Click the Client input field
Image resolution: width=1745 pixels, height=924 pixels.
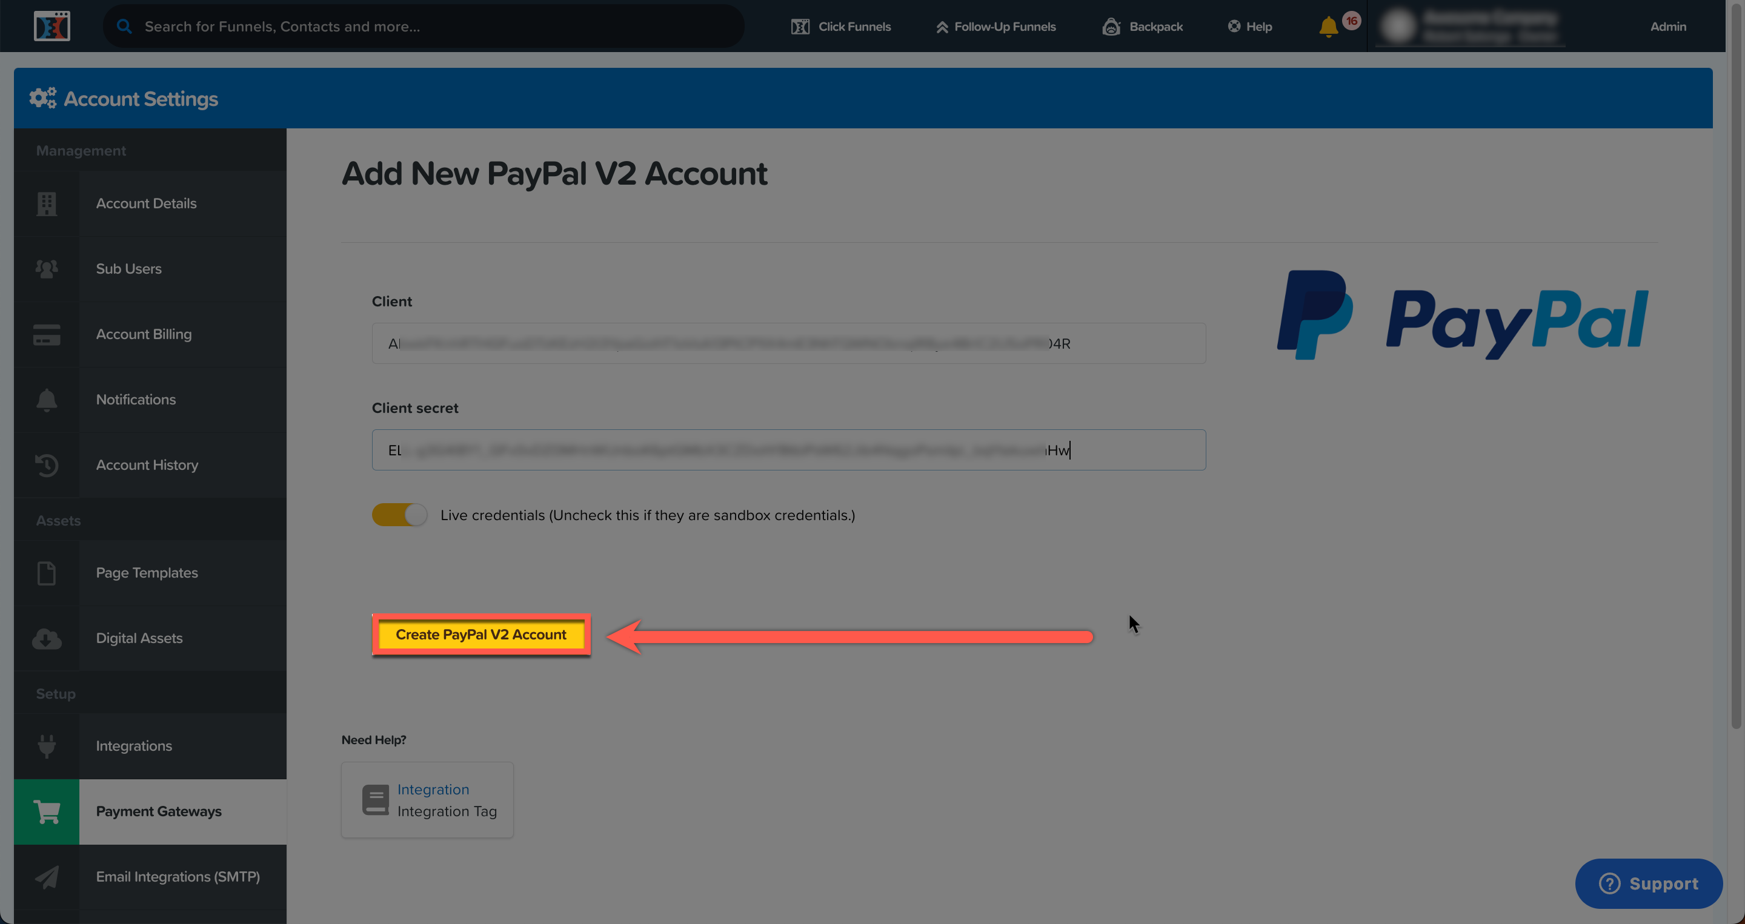click(788, 343)
